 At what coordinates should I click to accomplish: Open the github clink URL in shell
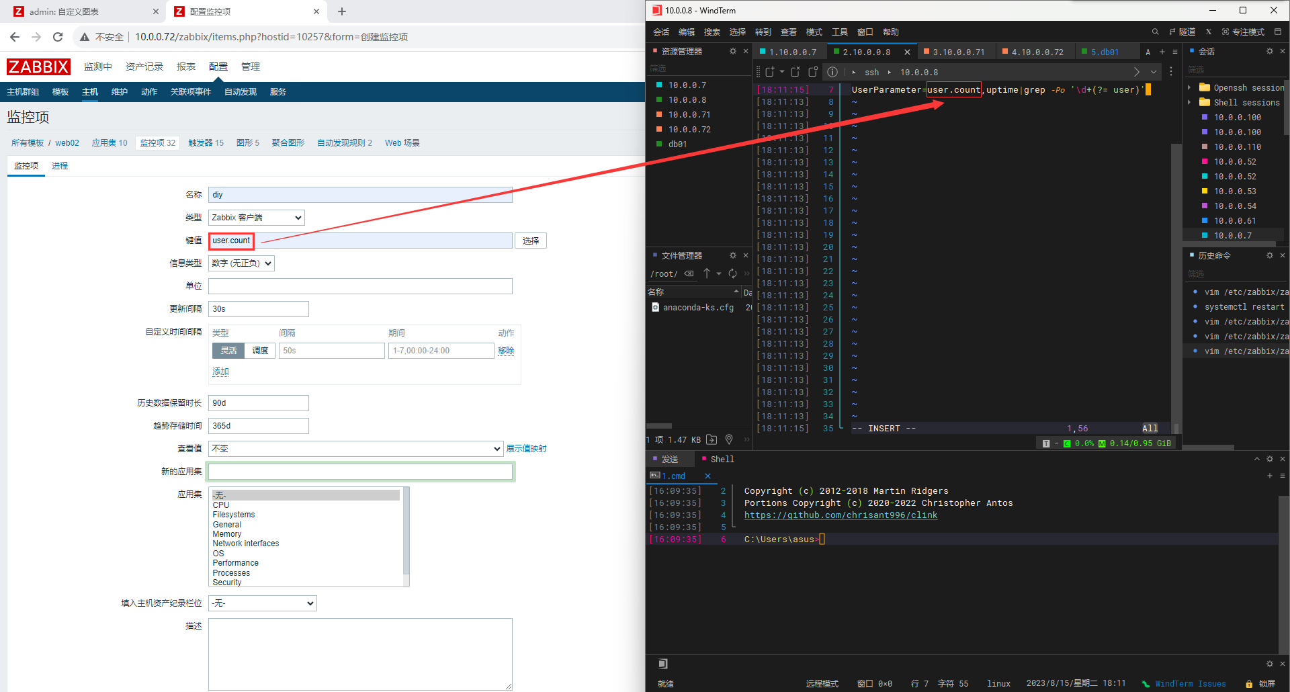coord(841,515)
